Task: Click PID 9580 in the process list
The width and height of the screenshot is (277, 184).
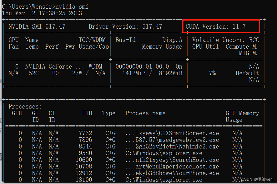Action: tap(85, 153)
